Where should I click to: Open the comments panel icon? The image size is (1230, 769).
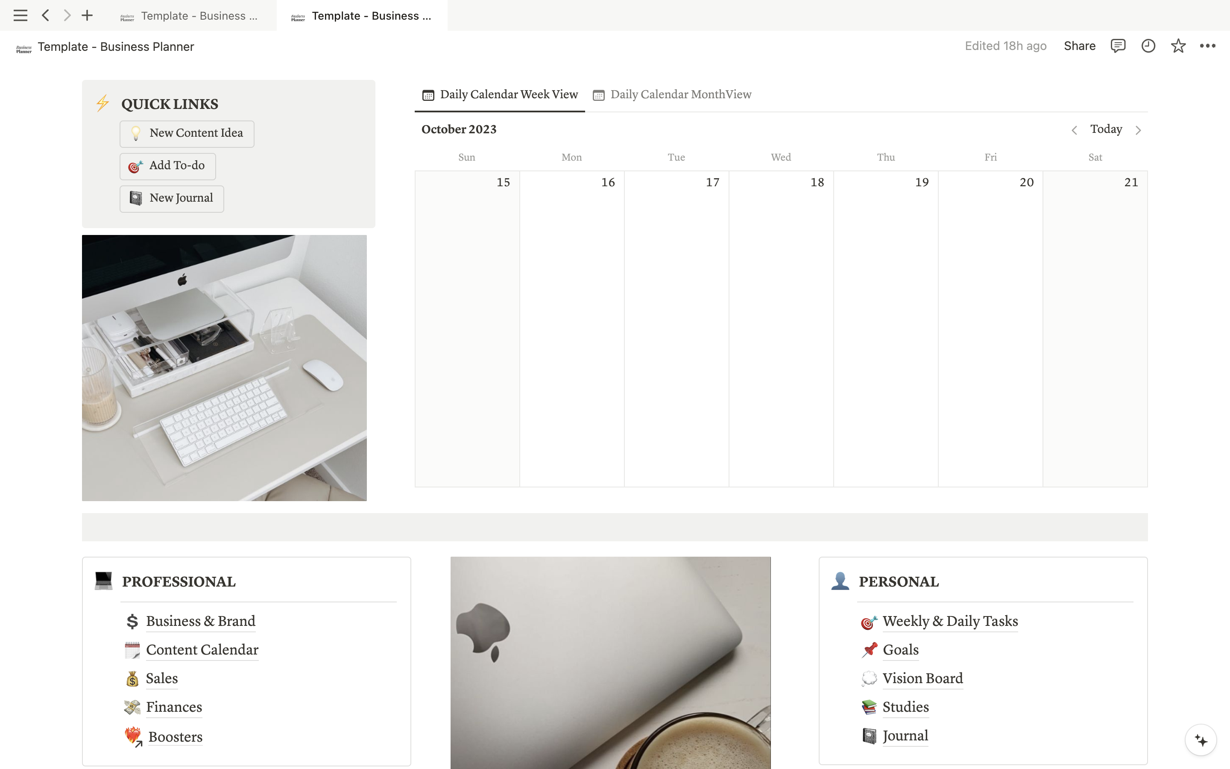(x=1118, y=46)
